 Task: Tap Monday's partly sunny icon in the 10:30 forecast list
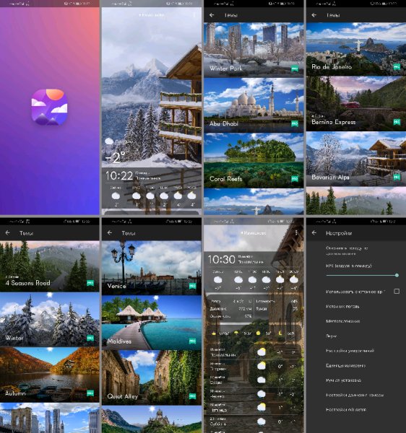[x=262, y=352]
